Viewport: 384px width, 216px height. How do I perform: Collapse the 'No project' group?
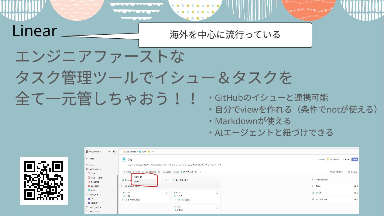pyautogui.click(x=122, y=186)
